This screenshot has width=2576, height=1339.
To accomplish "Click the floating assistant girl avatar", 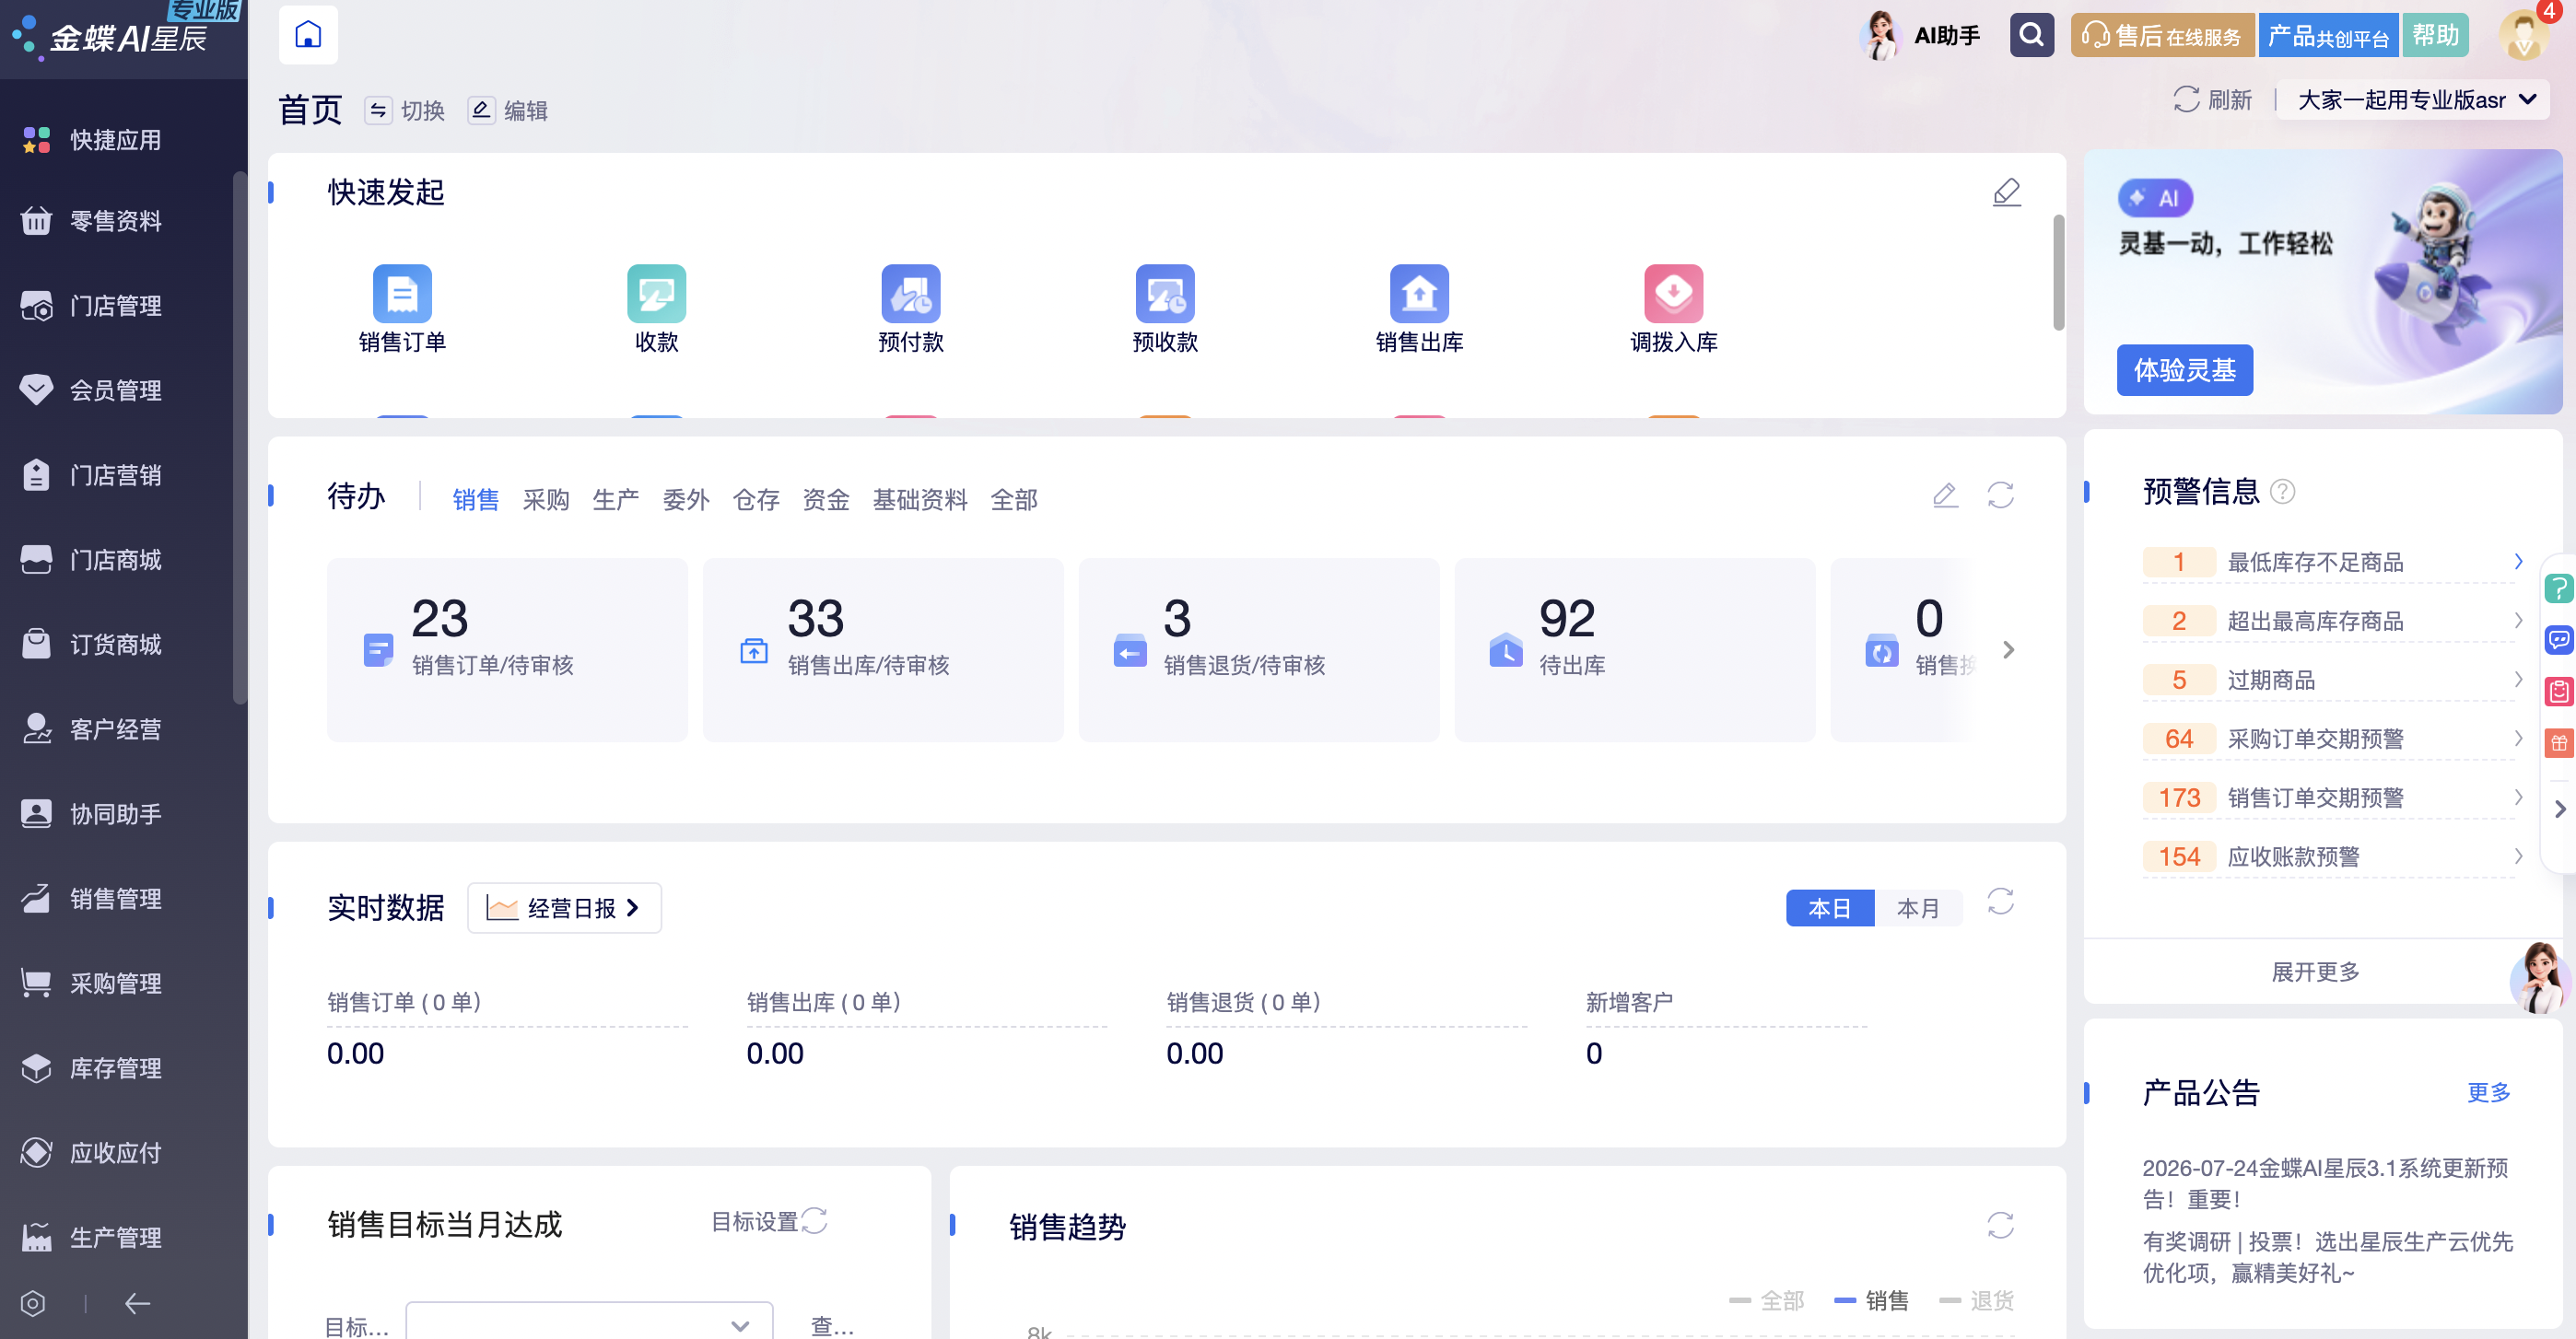I will point(2540,977).
